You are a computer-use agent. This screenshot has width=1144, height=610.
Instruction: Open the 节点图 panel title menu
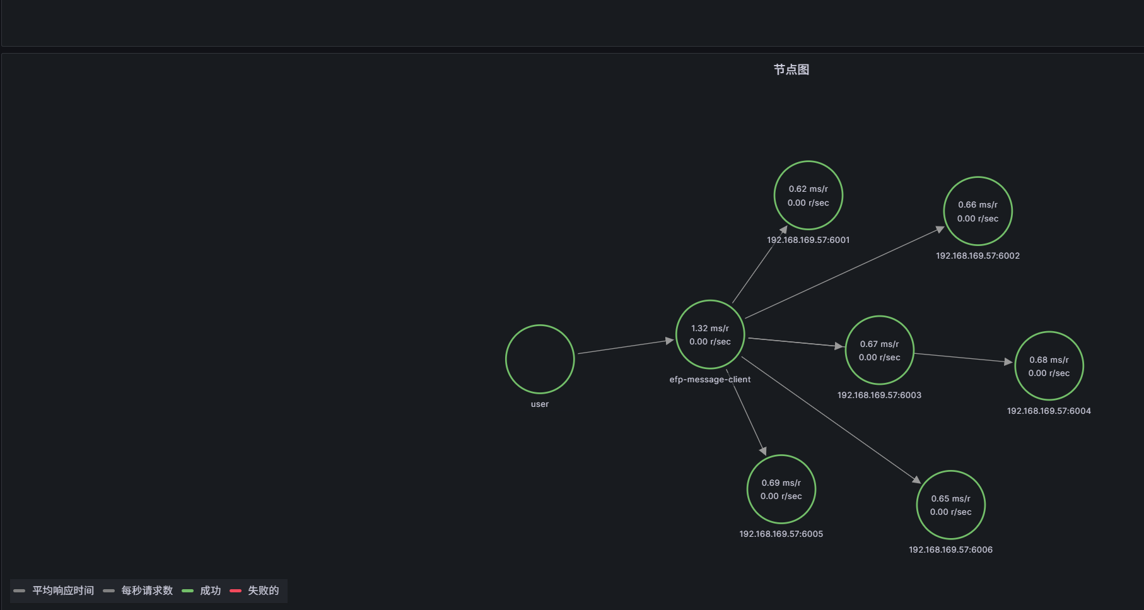(x=791, y=69)
